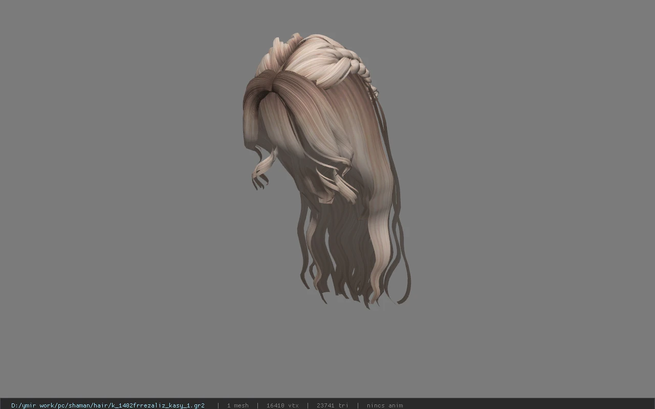Click the 3D hair model in viewport
This screenshot has height=409, width=655.
(327, 171)
